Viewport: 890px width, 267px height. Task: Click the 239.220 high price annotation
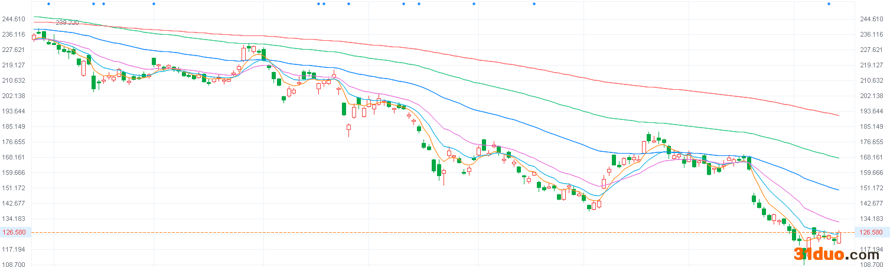pyautogui.click(x=67, y=22)
